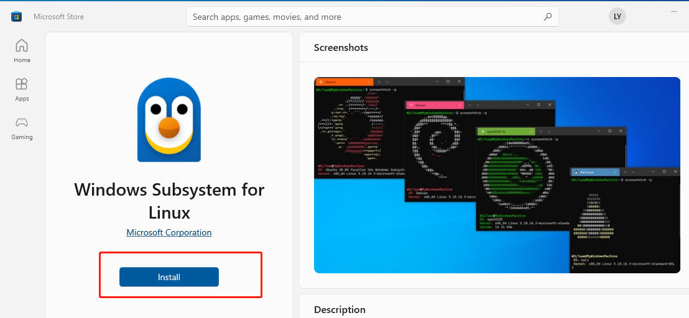Click the penguin WSL app icon
689x318 pixels.
(x=169, y=120)
